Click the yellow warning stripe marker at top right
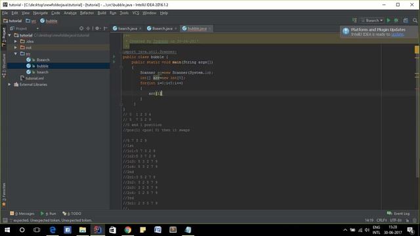 [417, 50]
